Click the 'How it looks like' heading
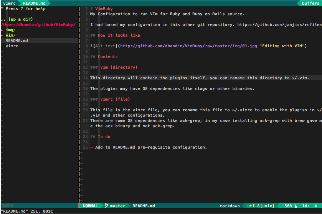This screenshot has width=322, height=214. click(x=119, y=35)
